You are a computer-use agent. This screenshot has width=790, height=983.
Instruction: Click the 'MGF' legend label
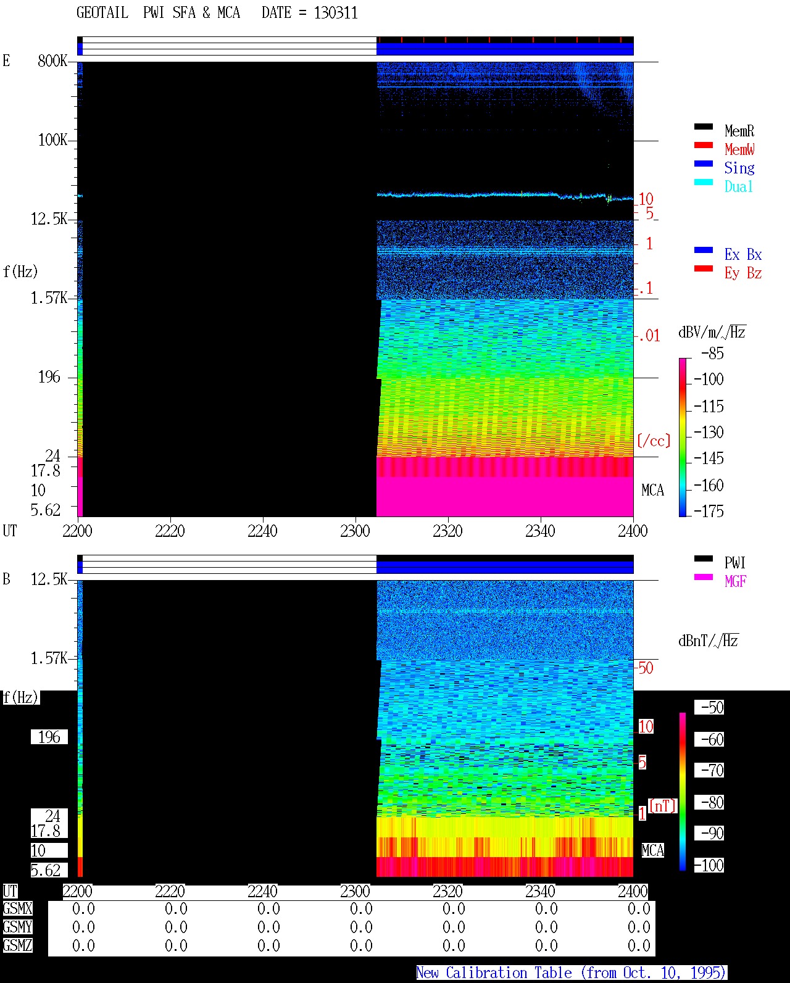736,581
